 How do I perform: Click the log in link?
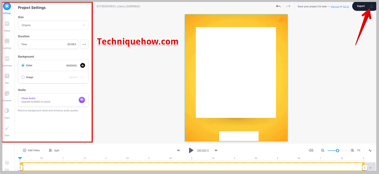[x=346, y=7]
